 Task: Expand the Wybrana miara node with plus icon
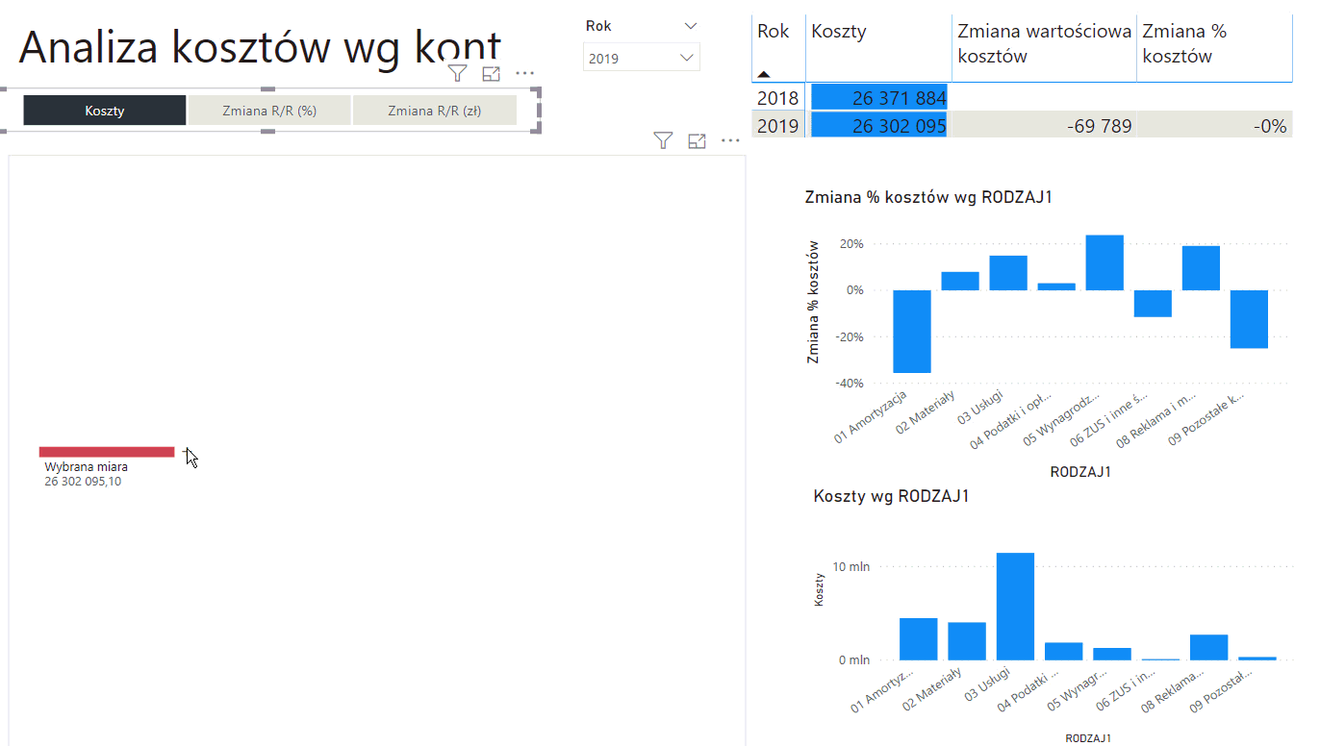point(187,452)
